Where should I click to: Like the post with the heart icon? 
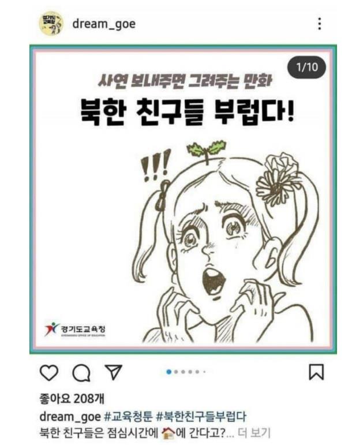tap(49, 373)
